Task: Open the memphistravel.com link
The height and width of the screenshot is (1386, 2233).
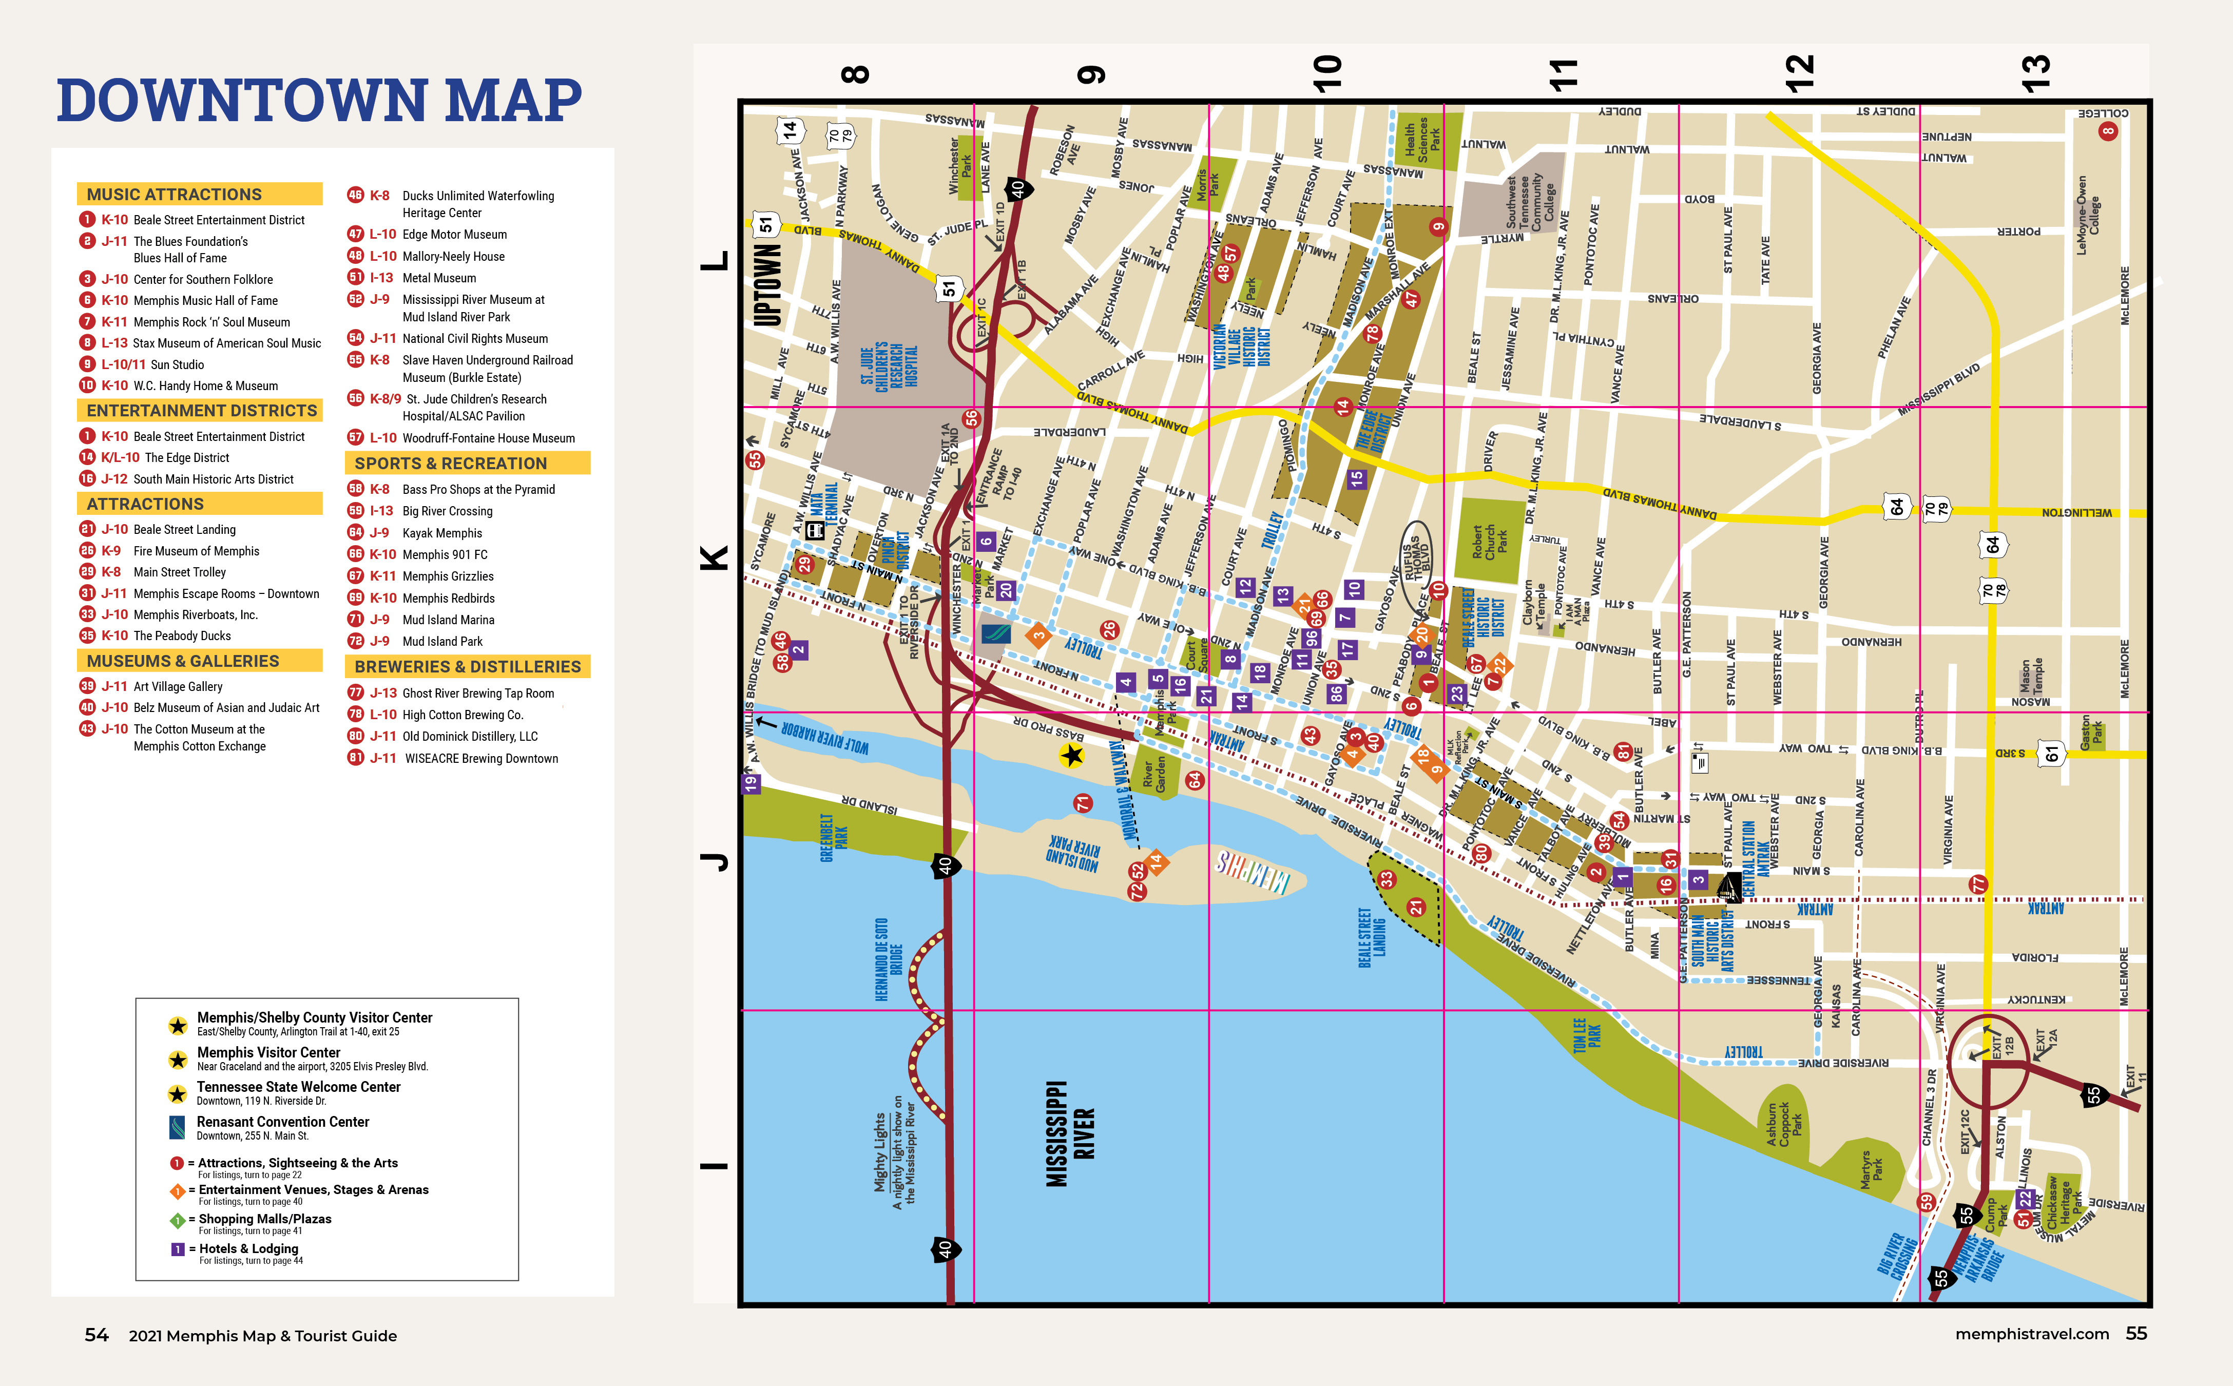Action: tap(2032, 1334)
